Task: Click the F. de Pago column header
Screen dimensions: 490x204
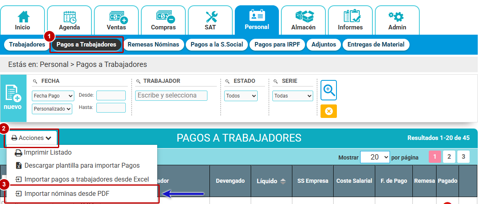Action: pos(394,181)
